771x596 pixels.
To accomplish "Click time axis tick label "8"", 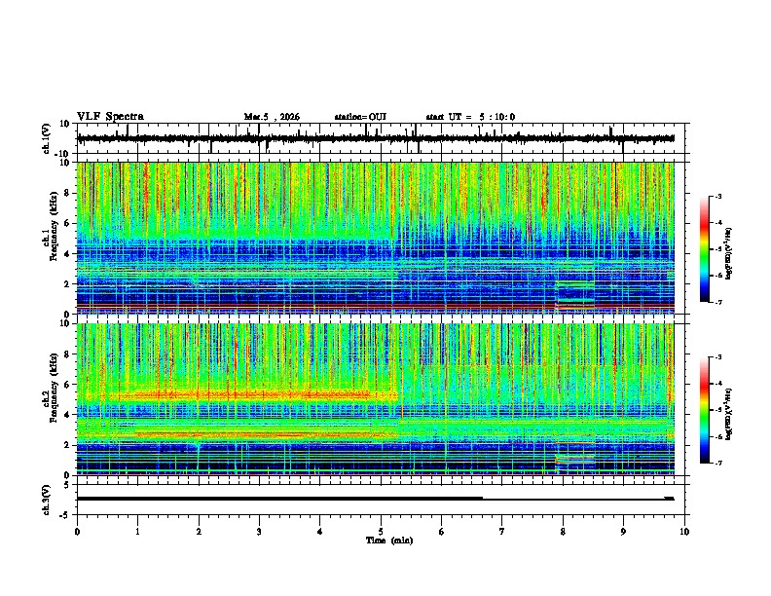I will [563, 532].
